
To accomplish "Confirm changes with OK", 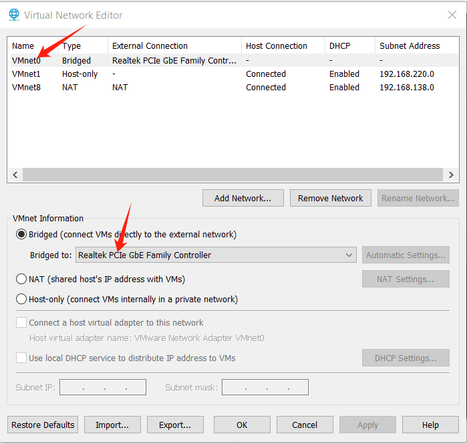I will pos(242,425).
